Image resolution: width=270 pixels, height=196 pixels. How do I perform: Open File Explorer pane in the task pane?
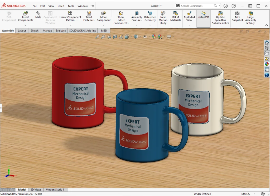(267, 53)
